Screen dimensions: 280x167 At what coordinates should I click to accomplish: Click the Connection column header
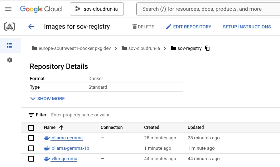112,127
